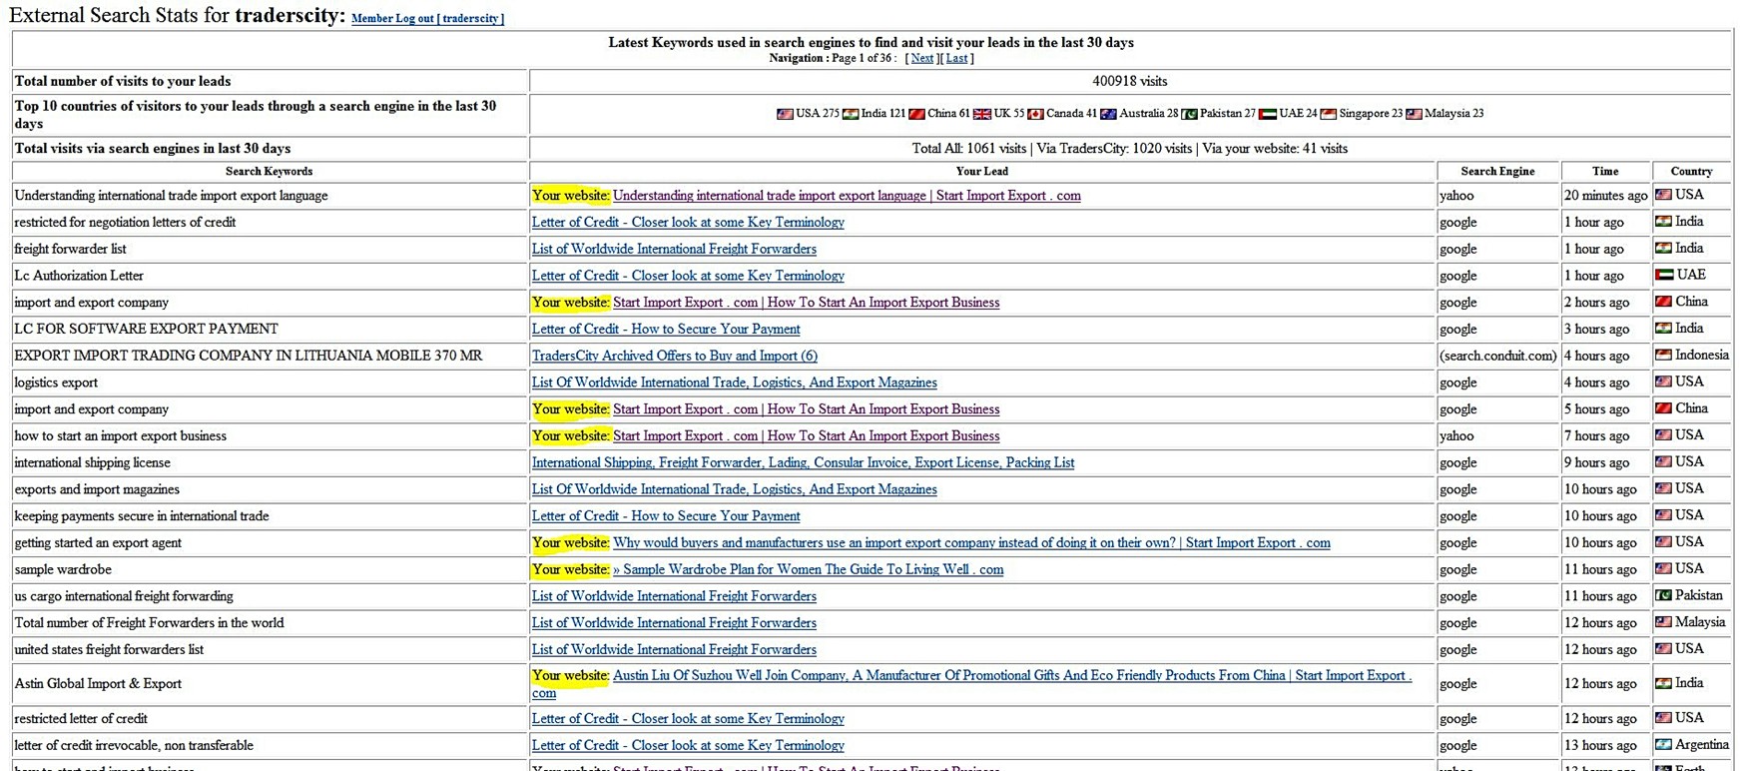Open Start Import Export link in '7 hours ago' row
Viewport: 1740px width, 771px height.
[x=806, y=435]
